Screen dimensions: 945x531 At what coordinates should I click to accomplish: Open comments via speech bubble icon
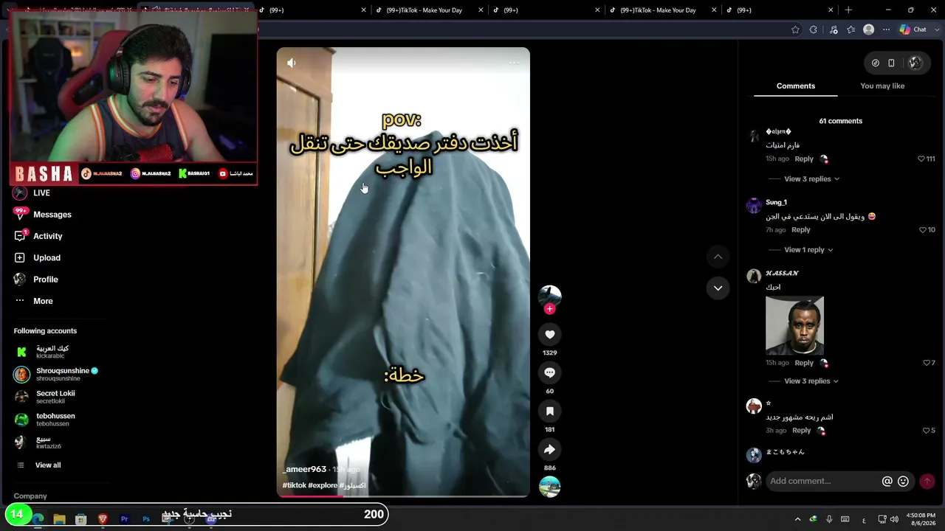pos(549,372)
